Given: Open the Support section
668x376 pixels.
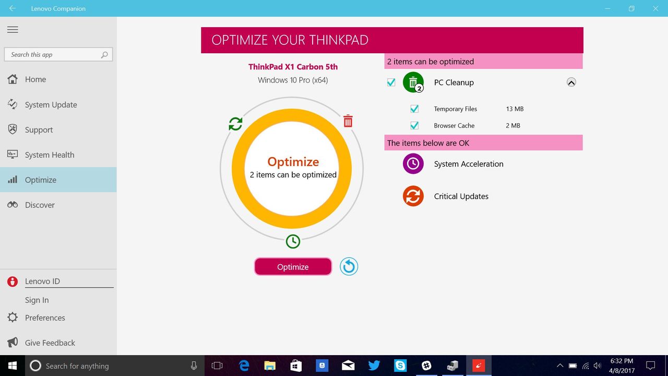Looking at the screenshot, I should [x=58, y=130].
